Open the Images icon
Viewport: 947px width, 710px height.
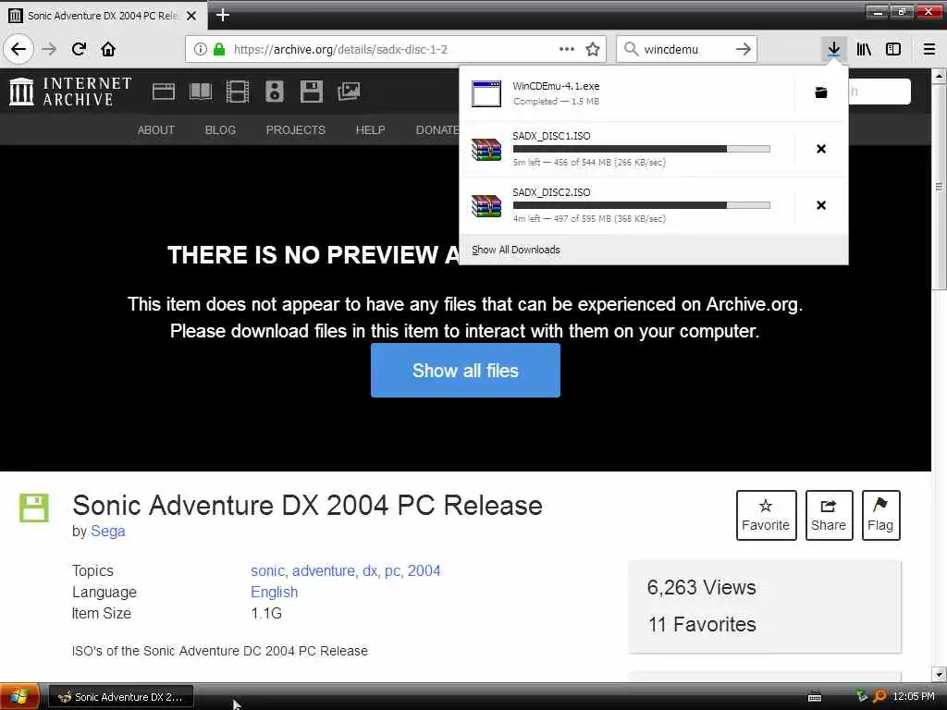(349, 92)
